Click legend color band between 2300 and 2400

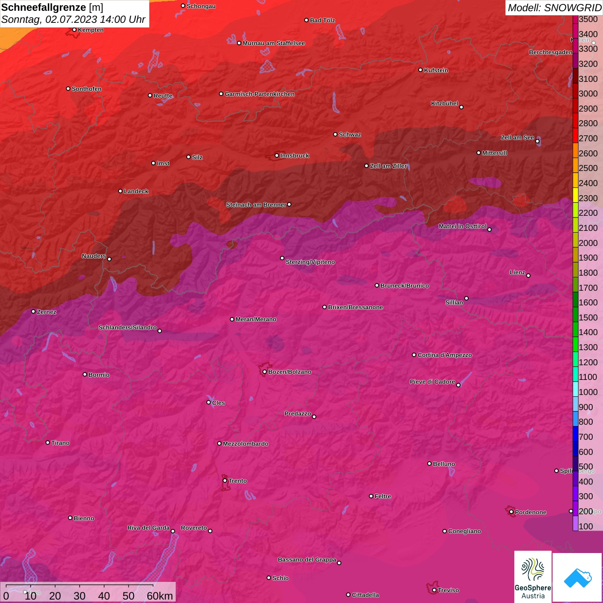click(x=575, y=194)
